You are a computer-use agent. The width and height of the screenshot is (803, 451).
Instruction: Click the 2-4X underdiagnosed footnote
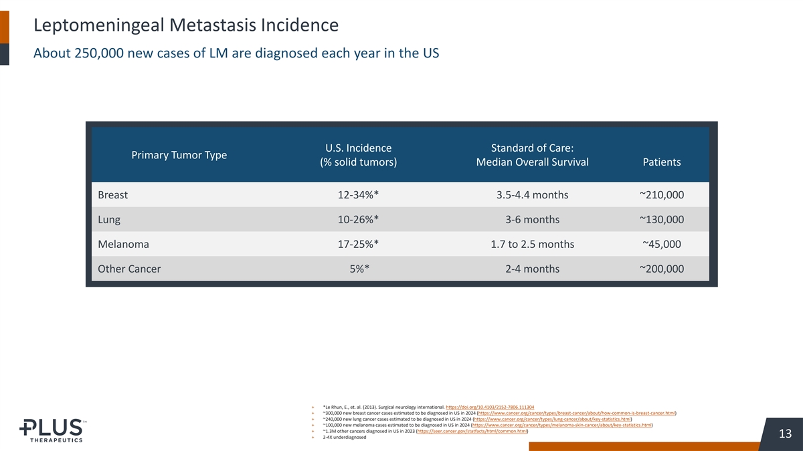point(344,437)
